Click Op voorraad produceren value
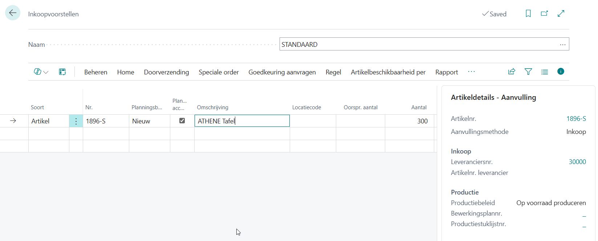Viewport: 598px width, 241px height. coord(551,203)
